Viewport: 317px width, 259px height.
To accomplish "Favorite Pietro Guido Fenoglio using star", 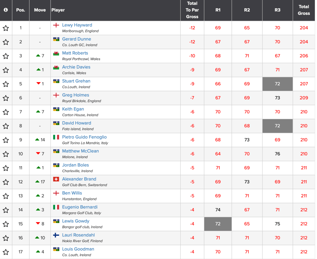I will coord(6,140).
